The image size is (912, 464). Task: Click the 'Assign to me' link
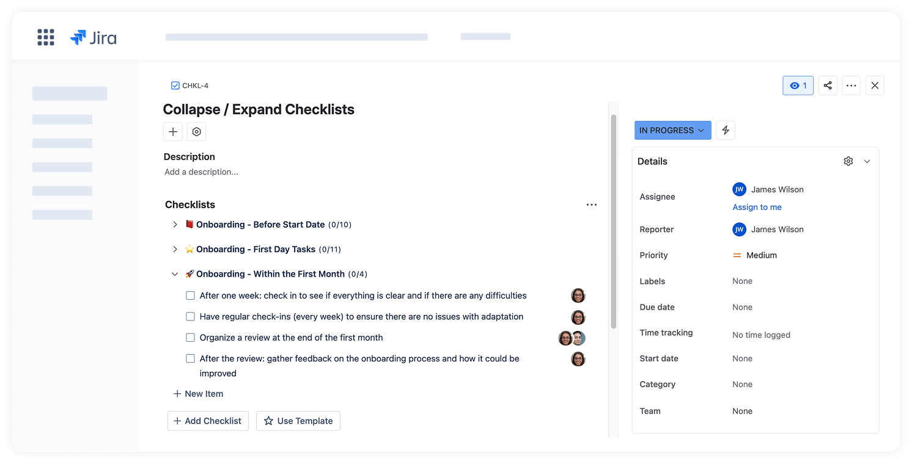[757, 207]
